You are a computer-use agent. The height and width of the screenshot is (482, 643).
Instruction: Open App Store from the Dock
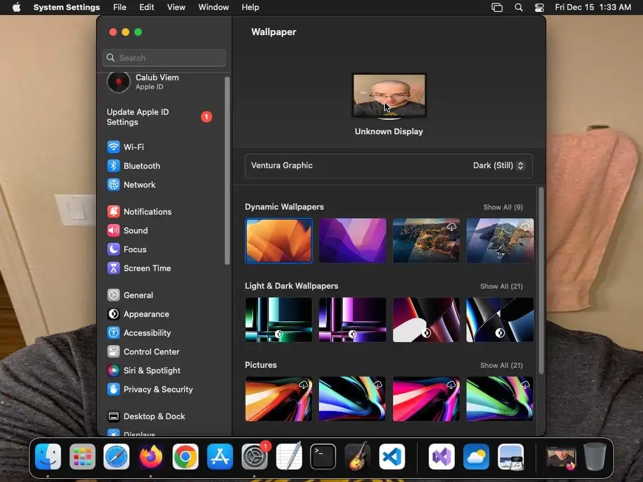pyautogui.click(x=220, y=457)
